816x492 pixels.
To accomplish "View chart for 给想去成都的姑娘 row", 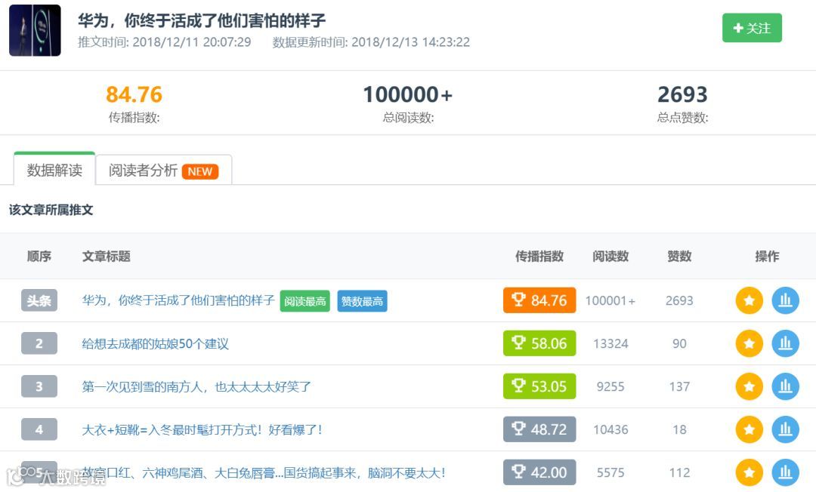I will click(785, 343).
